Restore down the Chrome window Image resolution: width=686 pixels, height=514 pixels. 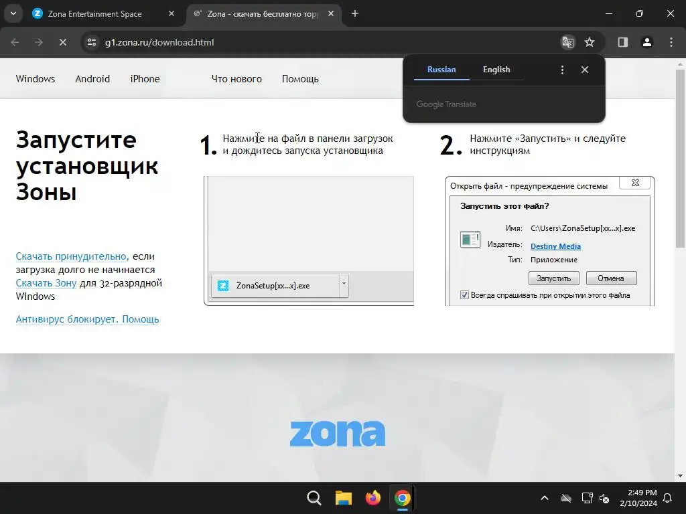click(x=640, y=13)
